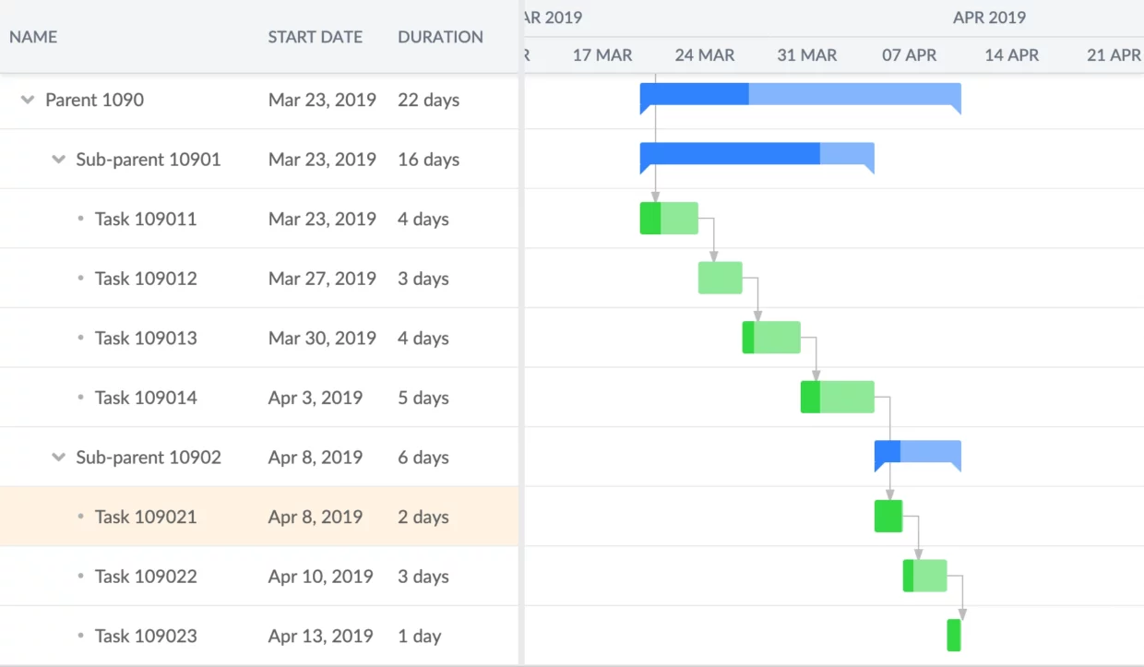Click the NAME column header
1144x667 pixels.
pyautogui.click(x=33, y=37)
